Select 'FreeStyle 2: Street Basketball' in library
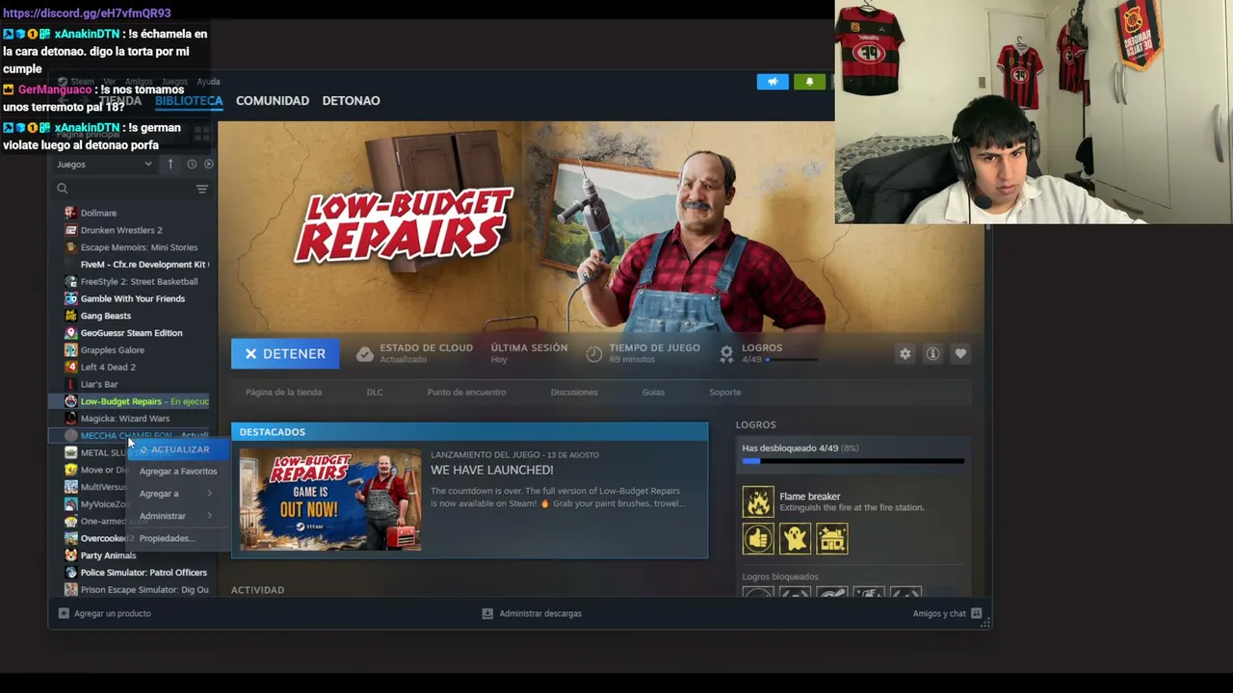 (x=139, y=282)
